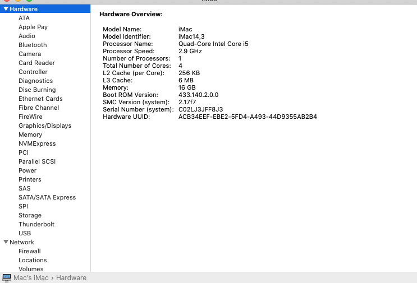Screen dimensions: 417x283
Task: Select PCI in the sidebar
Action: point(24,152)
